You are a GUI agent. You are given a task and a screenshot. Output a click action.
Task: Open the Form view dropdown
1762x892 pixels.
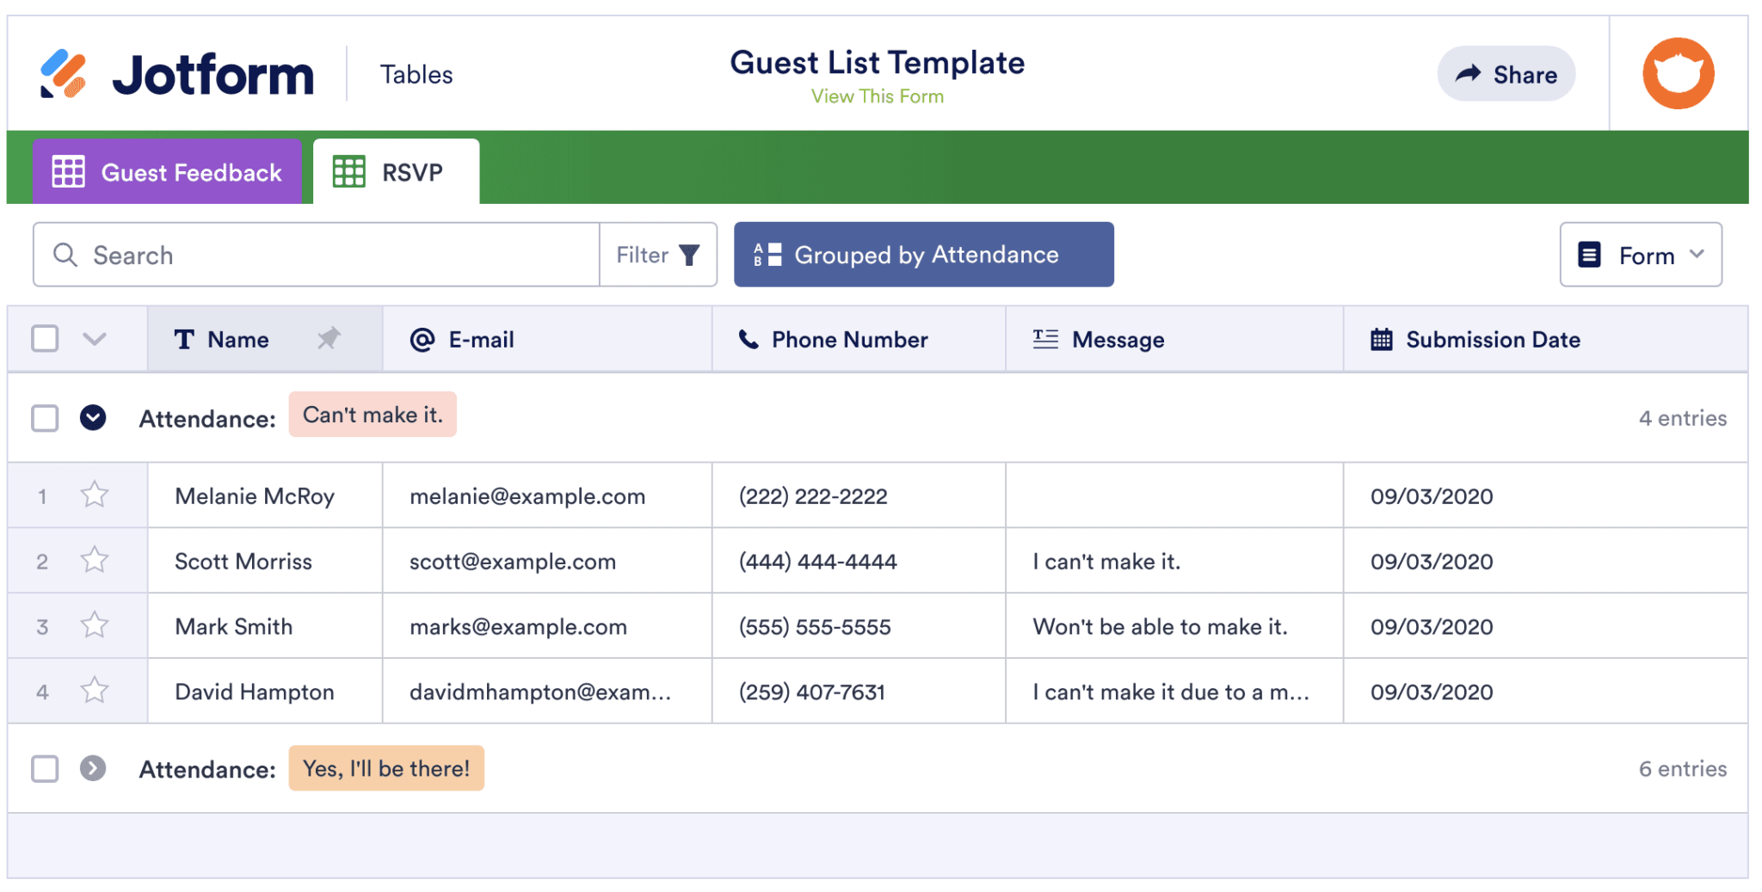click(1640, 255)
